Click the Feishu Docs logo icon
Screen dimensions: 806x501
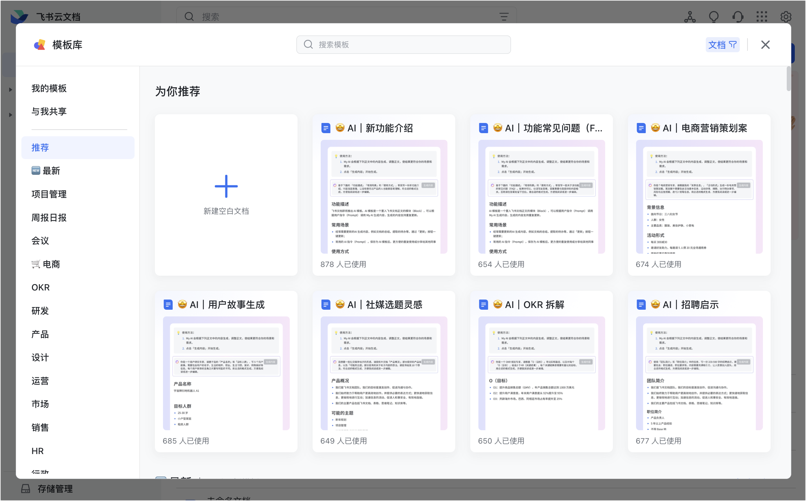(x=19, y=16)
